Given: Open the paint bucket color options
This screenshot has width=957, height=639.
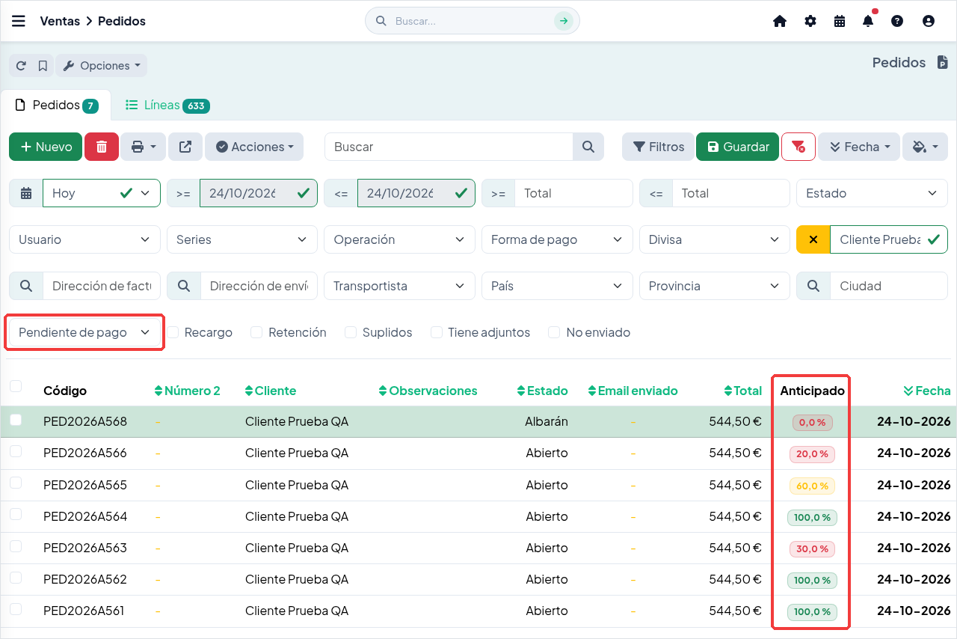Looking at the screenshot, I should coord(925,147).
